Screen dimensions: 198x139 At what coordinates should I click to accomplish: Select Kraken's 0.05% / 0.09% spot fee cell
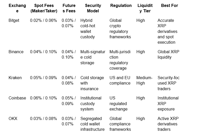(x=43, y=78)
